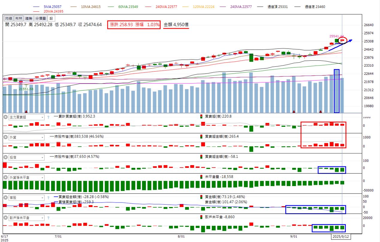The image size is (380, 242).
Task: Expand the 投信 indicator selection dropdown
Action: click(x=26, y=157)
